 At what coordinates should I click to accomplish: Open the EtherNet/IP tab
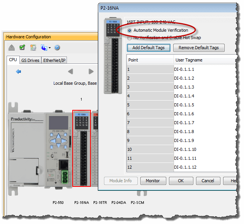click(54, 60)
